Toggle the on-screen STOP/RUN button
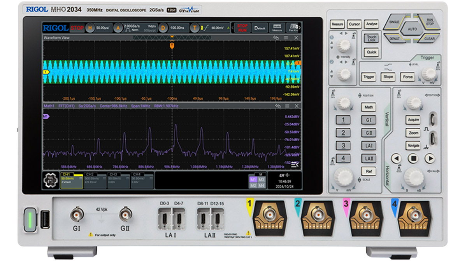 pos(242,28)
